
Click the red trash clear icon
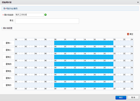128,34
